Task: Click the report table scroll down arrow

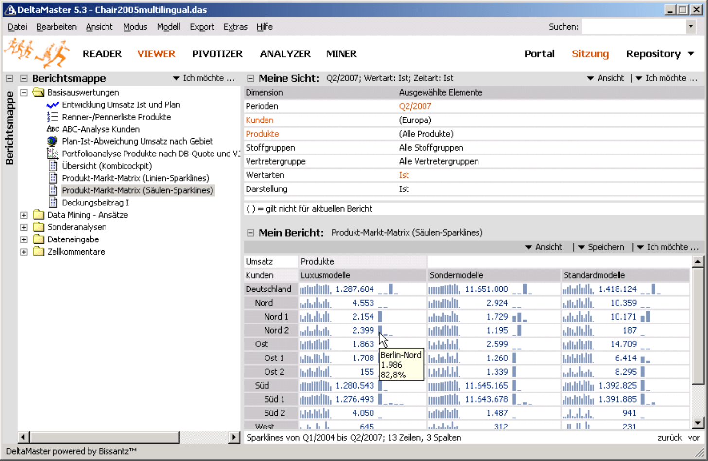Action: (698, 423)
